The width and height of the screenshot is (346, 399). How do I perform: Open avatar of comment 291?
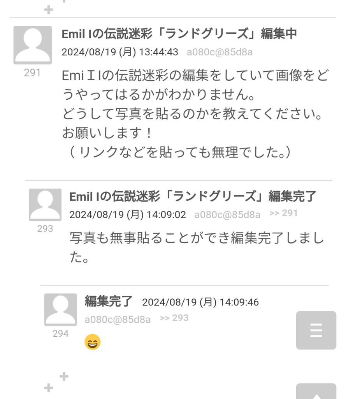(33, 45)
